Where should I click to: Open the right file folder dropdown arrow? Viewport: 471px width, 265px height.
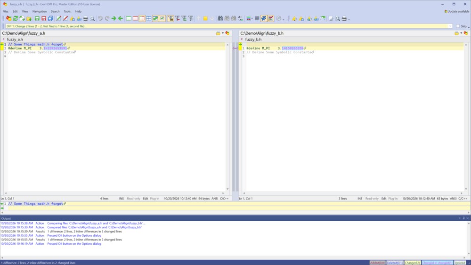click(461, 33)
